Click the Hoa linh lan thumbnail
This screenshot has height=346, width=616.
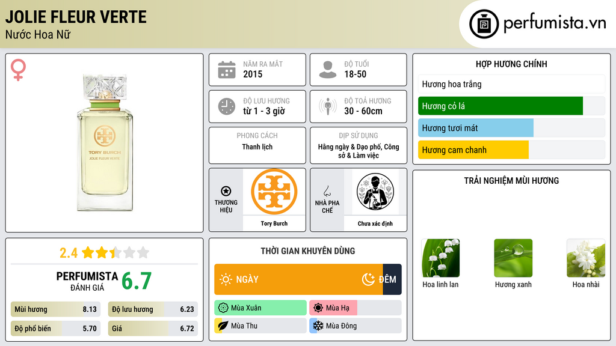point(440,258)
